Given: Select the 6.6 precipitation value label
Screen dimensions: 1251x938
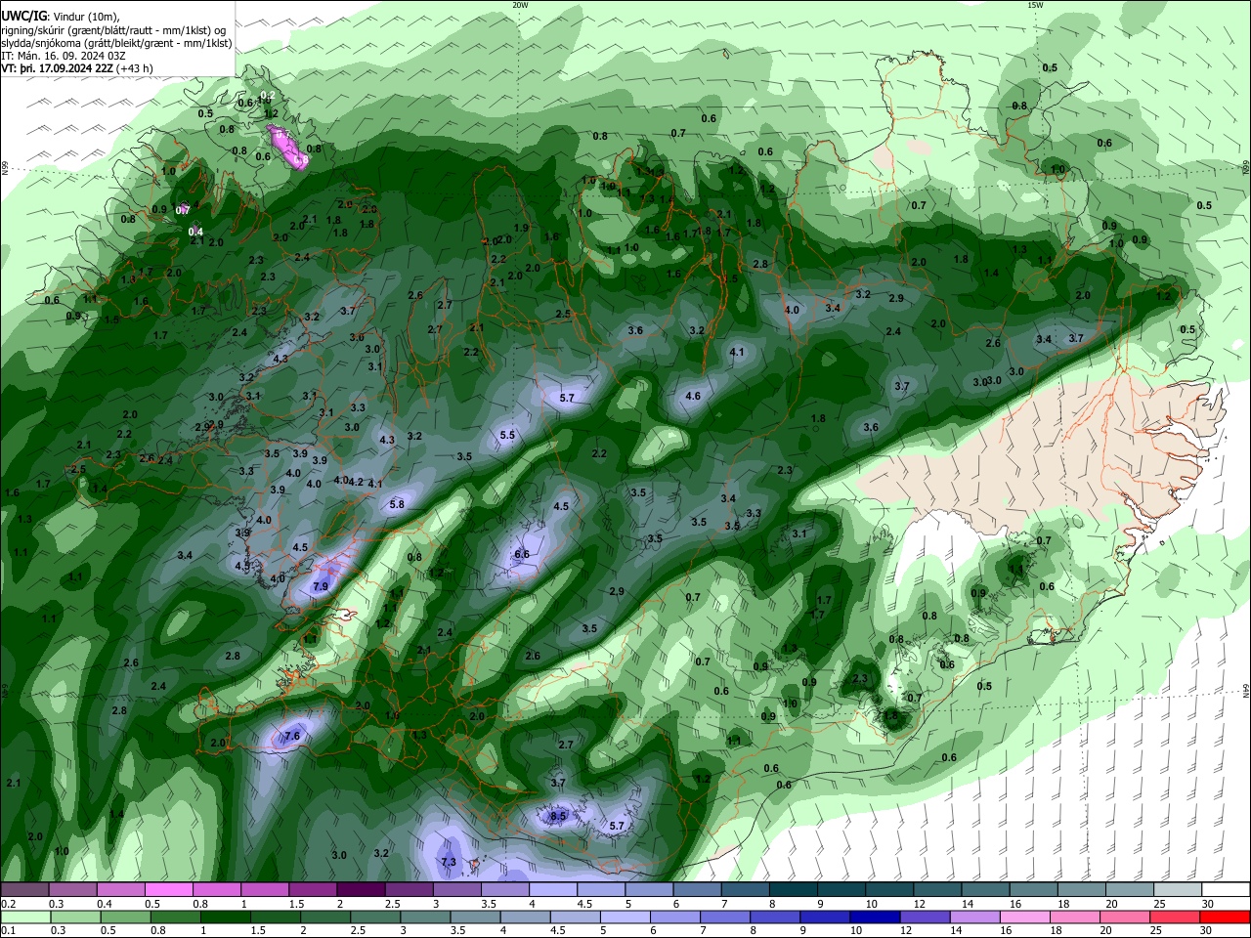Looking at the screenshot, I should (x=522, y=554).
